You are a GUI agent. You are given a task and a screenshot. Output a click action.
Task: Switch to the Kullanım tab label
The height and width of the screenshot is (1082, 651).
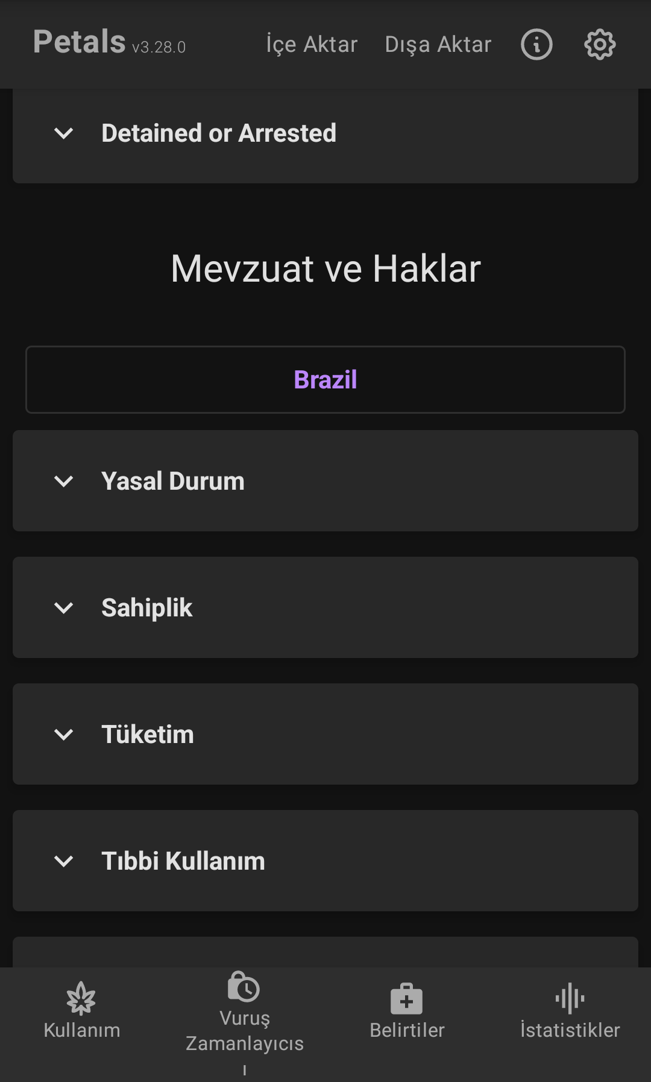(x=82, y=1030)
